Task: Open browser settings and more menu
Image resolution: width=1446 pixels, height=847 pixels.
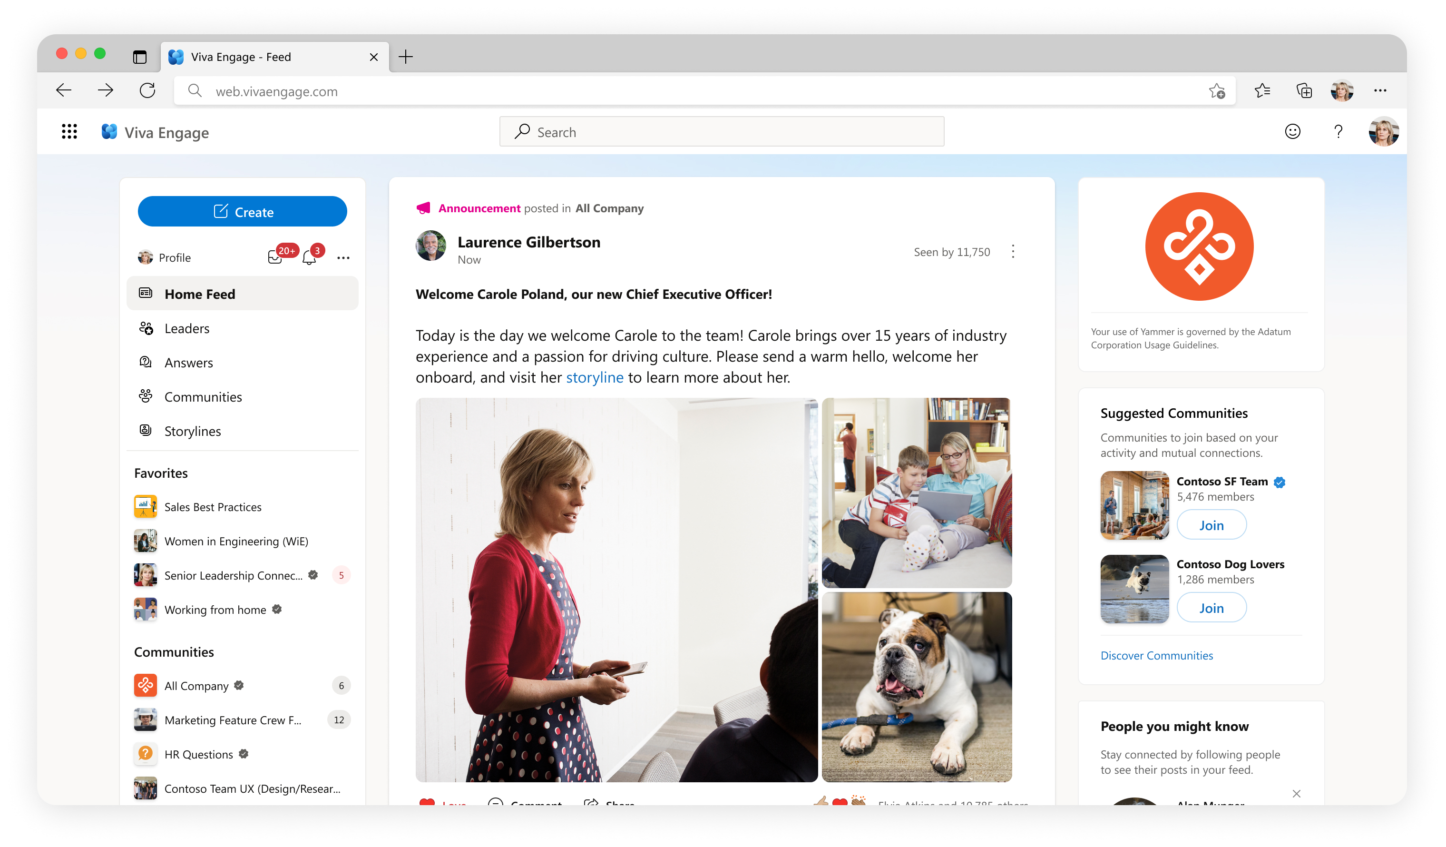Action: (x=1380, y=91)
